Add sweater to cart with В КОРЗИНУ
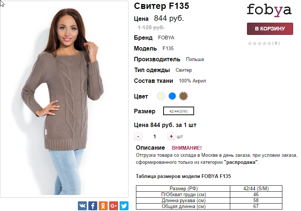 tap(270, 29)
